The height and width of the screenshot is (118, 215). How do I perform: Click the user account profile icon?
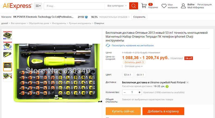[x=183, y=6]
